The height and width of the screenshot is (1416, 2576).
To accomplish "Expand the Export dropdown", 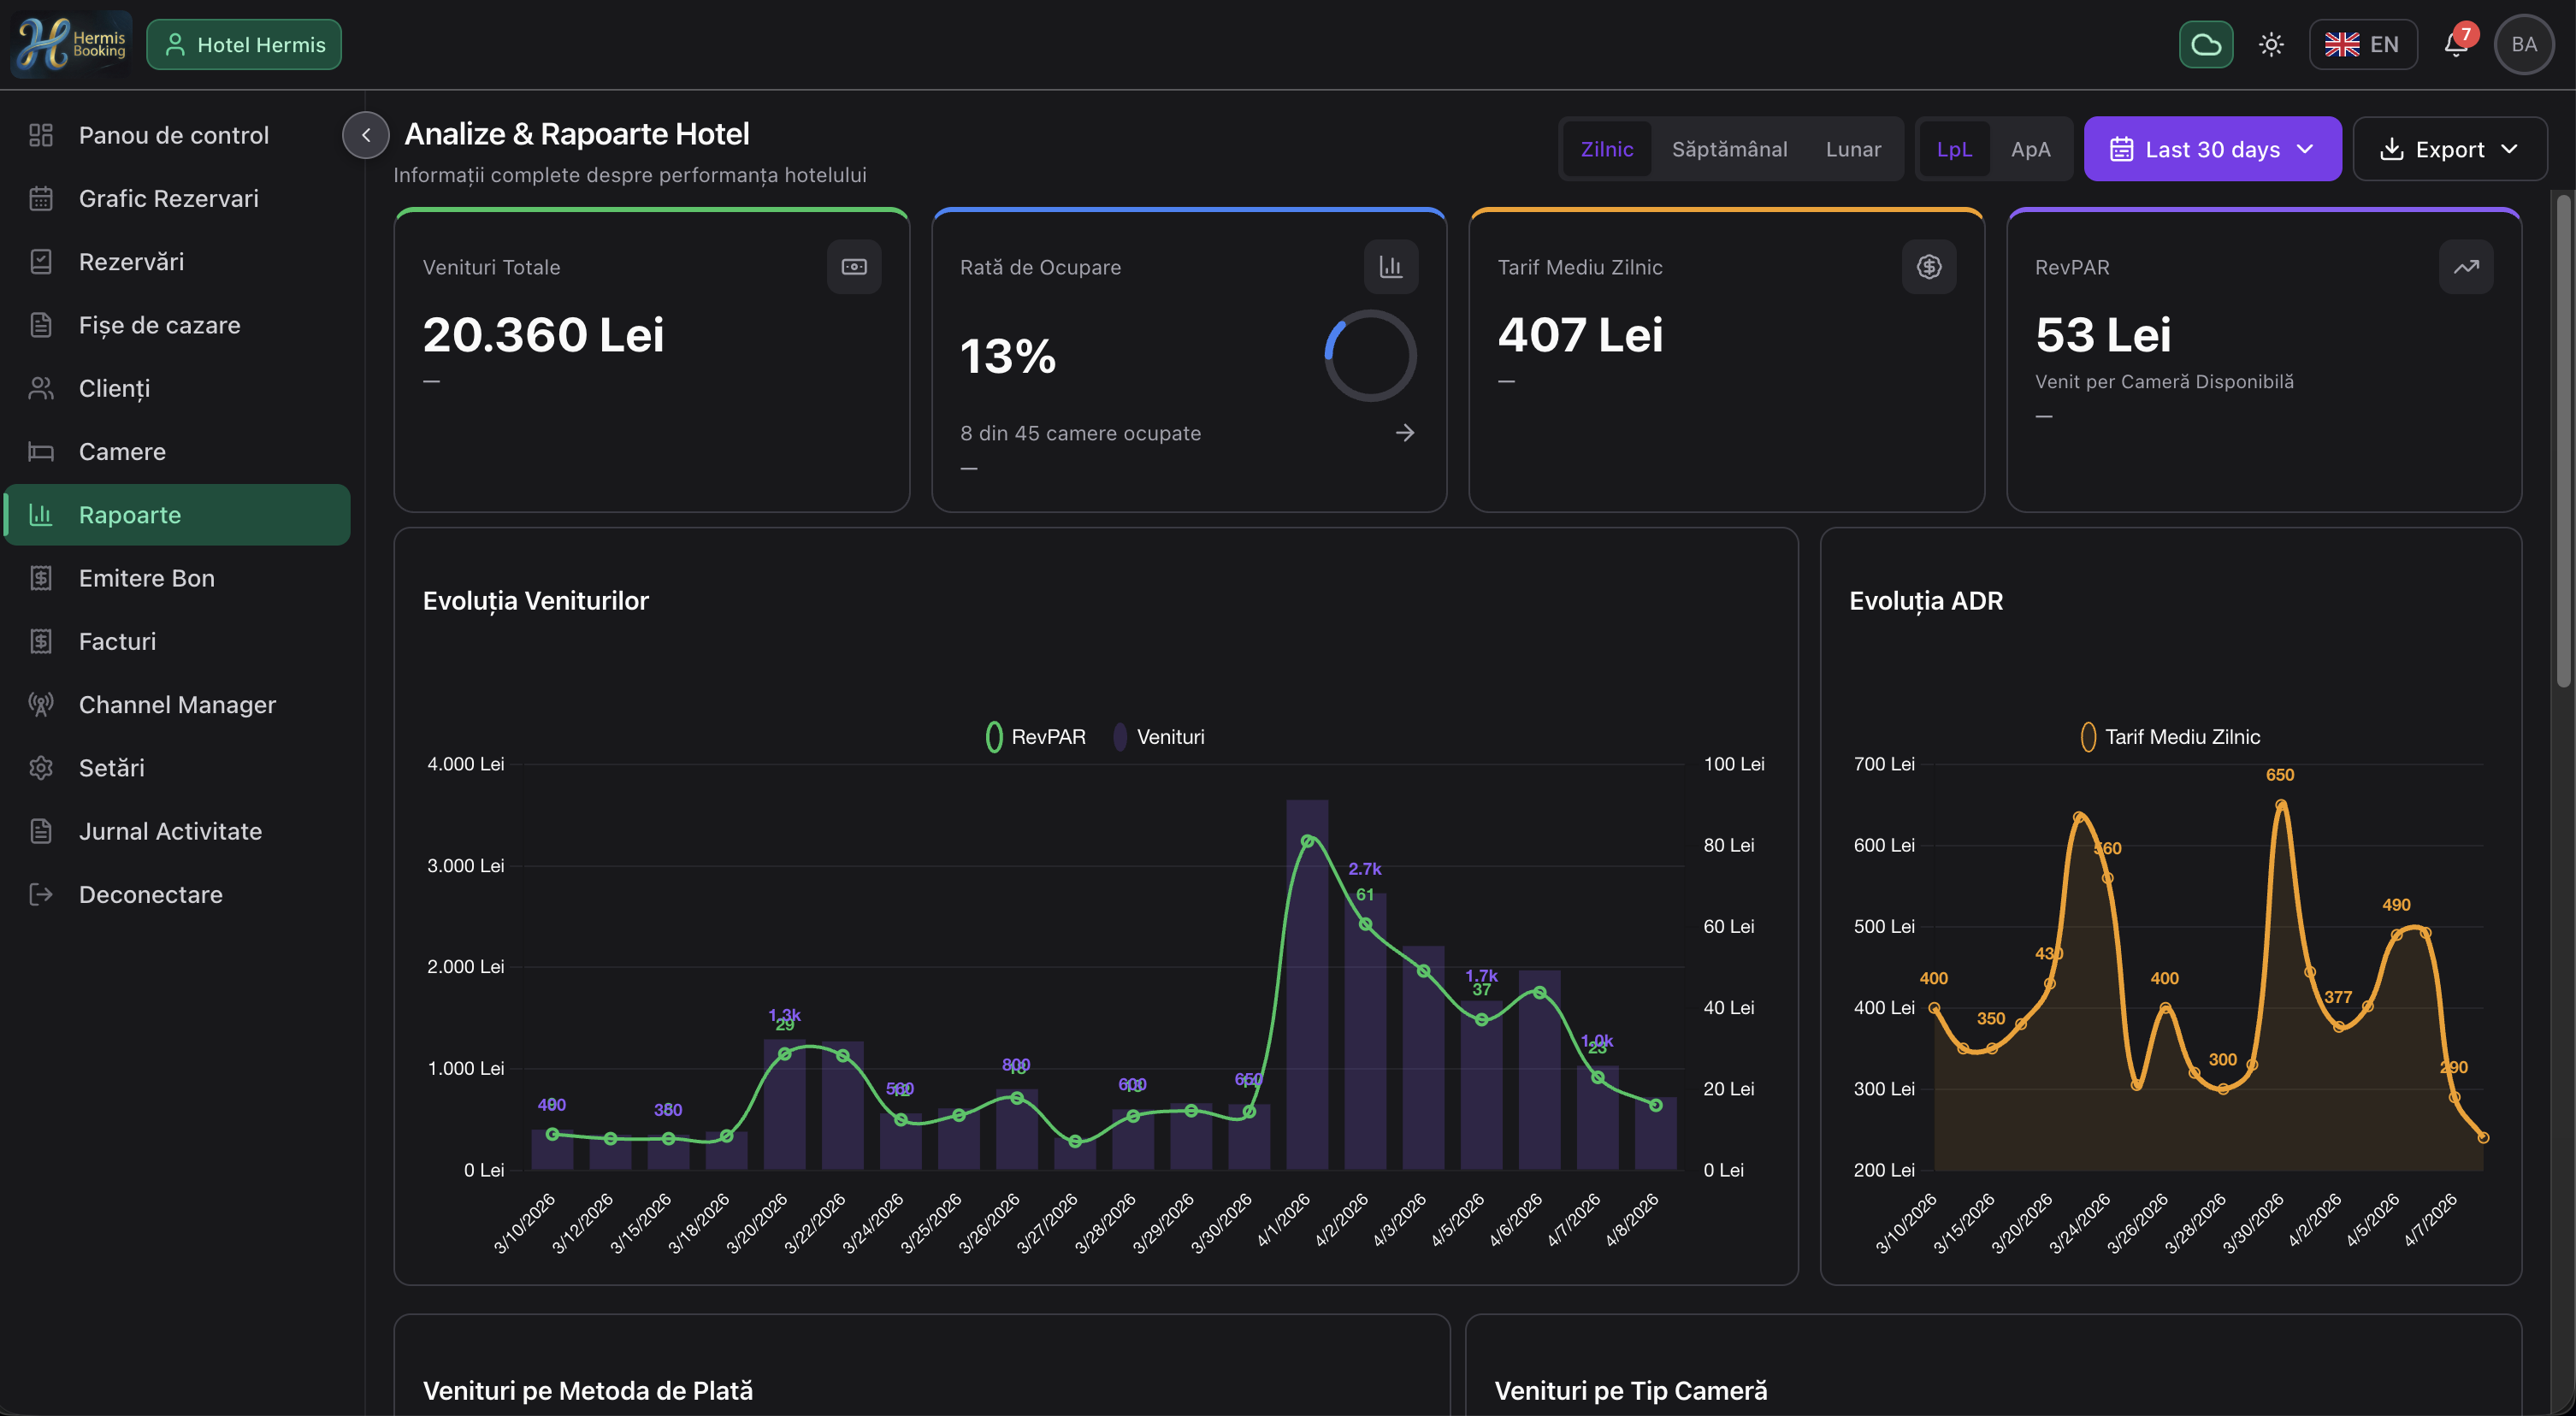I will tap(2448, 150).
